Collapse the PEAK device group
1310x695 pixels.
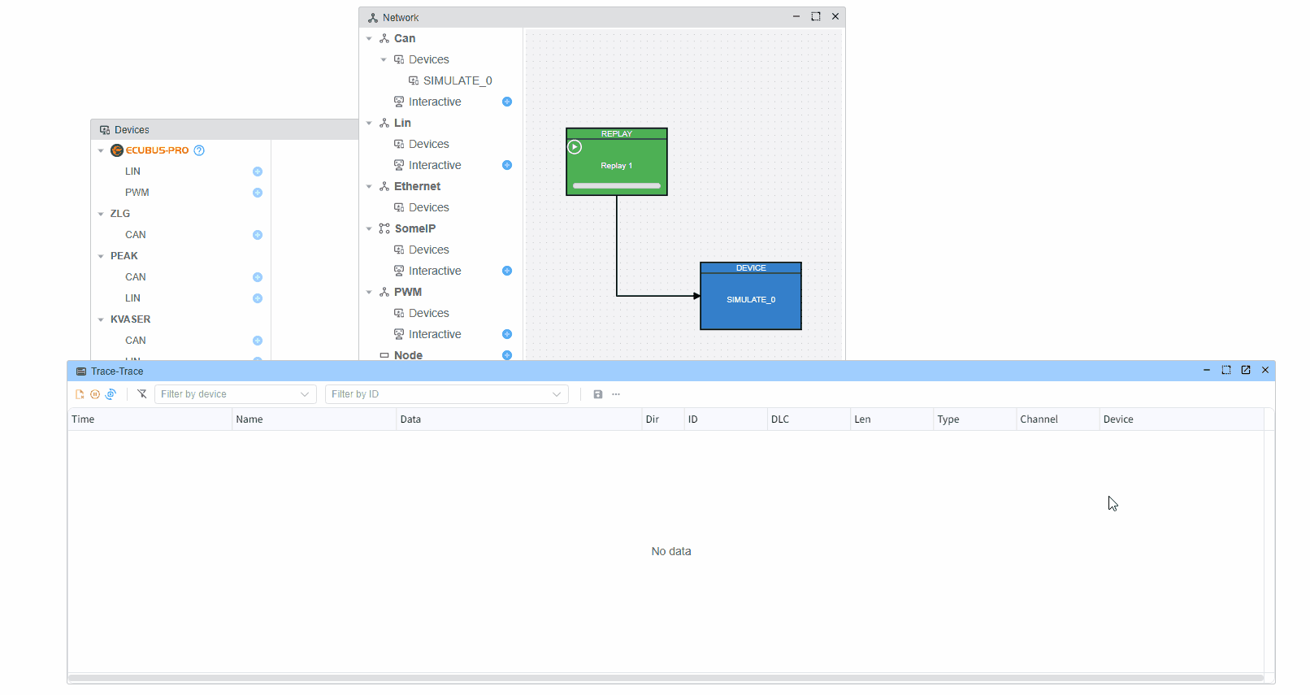click(x=101, y=256)
